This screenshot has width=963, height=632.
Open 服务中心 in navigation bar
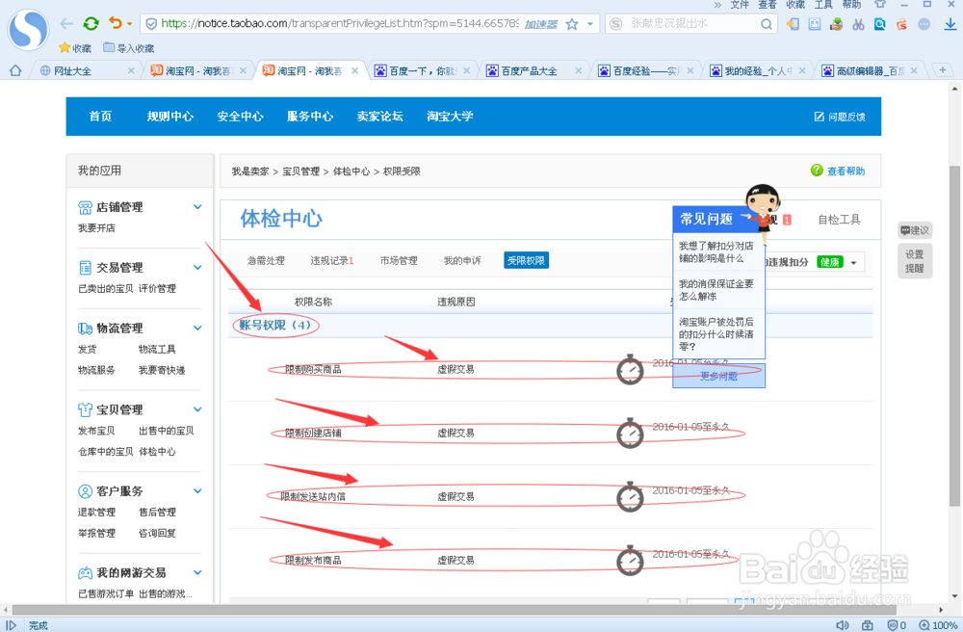[x=310, y=116]
